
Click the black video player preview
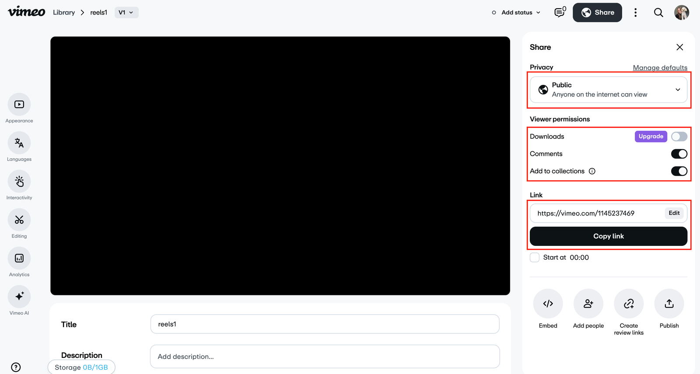coord(280,166)
